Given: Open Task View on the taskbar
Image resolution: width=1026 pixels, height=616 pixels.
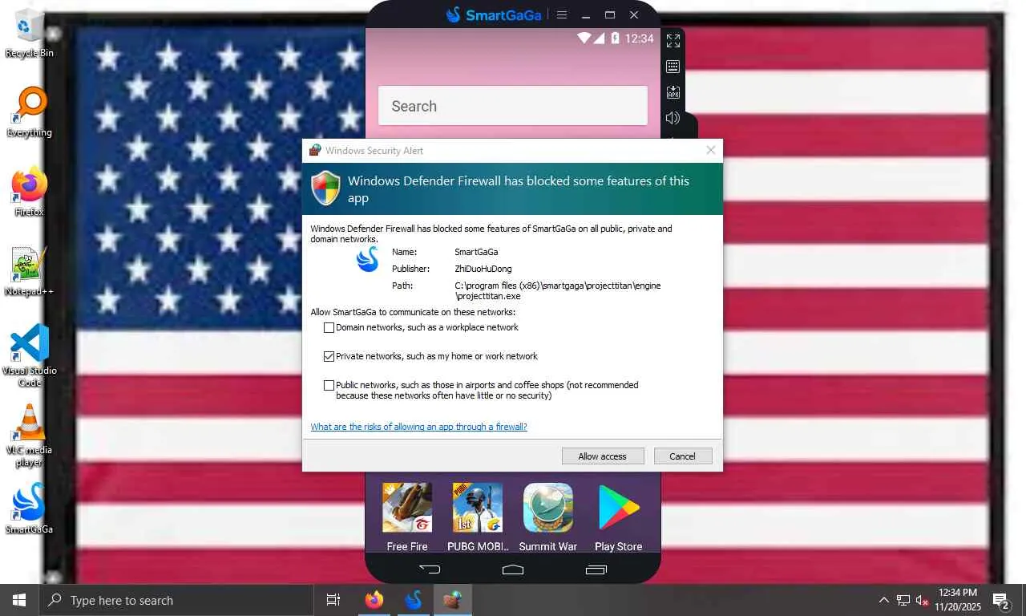Looking at the screenshot, I should (333, 600).
